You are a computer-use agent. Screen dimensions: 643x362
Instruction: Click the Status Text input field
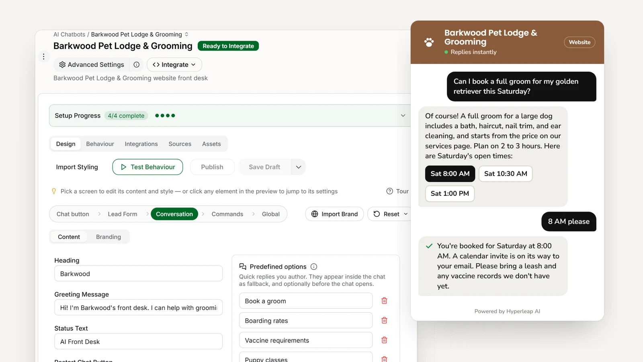tap(138, 341)
